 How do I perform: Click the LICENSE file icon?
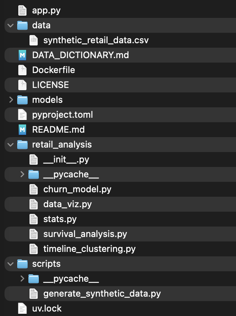tap(23, 85)
